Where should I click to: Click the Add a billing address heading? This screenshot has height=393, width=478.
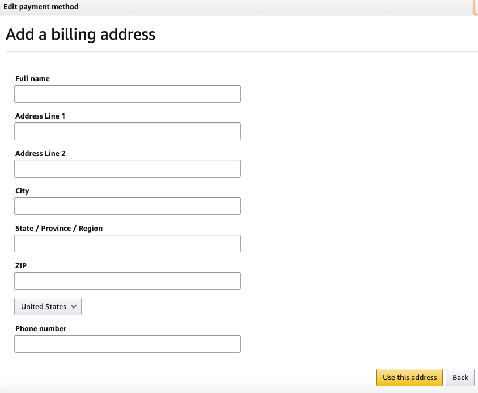(x=81, y=35)
